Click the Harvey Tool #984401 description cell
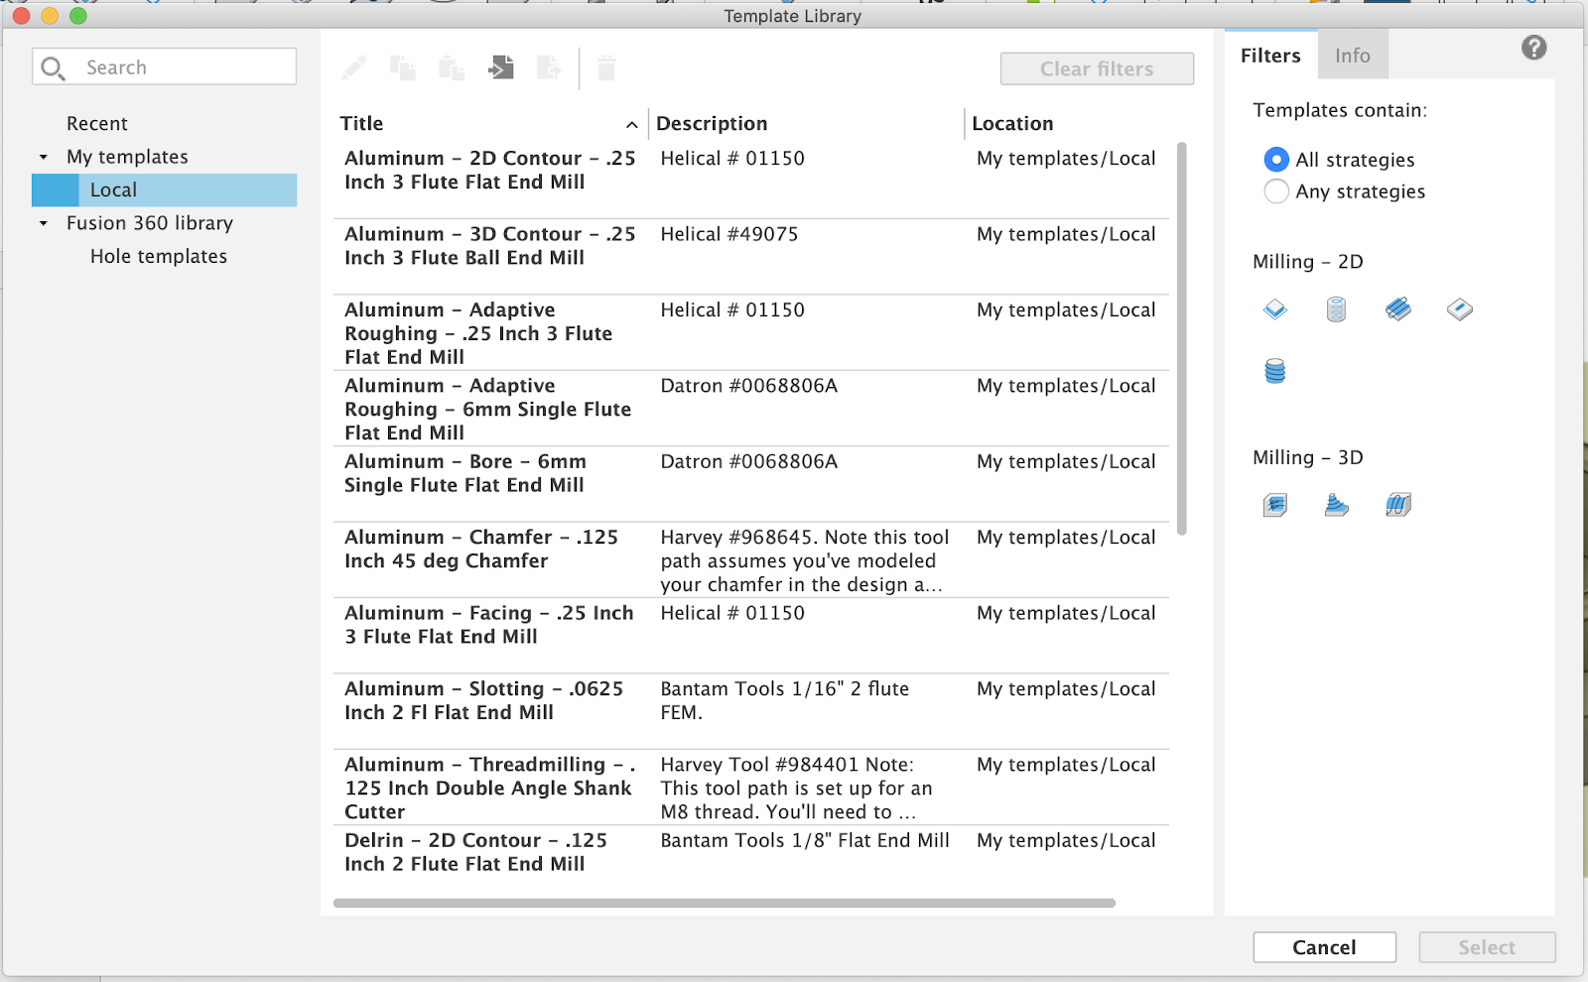The image size is (1588, 982). tap(796, 788)
